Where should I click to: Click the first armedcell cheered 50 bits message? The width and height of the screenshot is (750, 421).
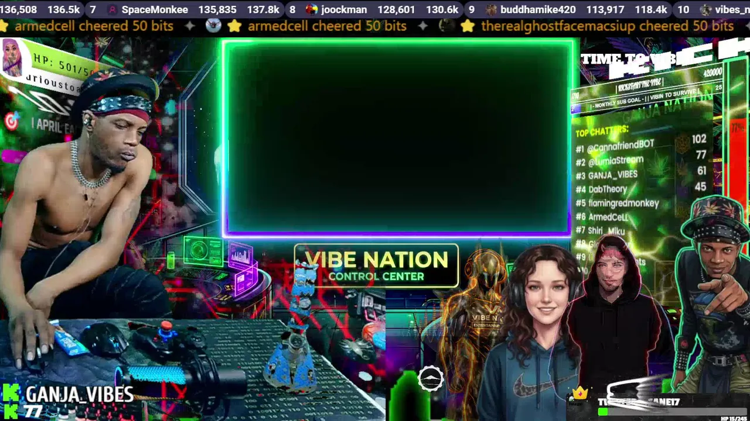coord(94,26)
